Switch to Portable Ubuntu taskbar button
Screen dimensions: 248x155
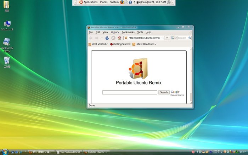pyautogui.click(x=96, y=152)
